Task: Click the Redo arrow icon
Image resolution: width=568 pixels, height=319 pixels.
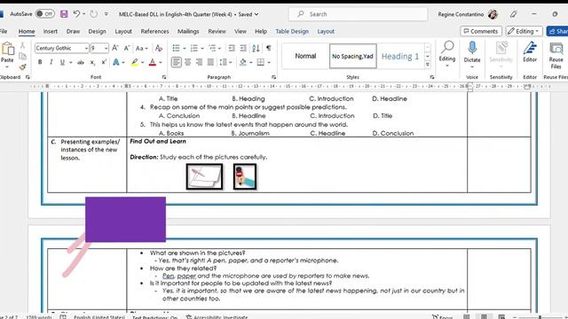Action: coord(93,14)
